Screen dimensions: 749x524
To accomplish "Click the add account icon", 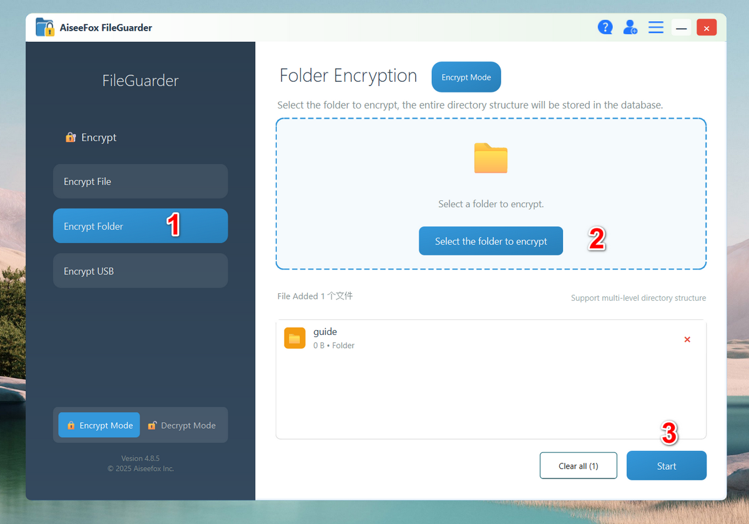I will (630, 27).
